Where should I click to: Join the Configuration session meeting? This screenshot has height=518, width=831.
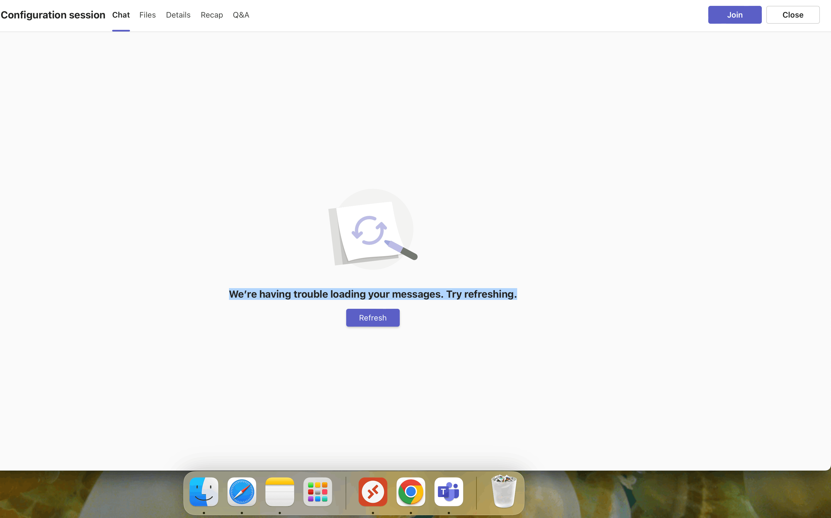coord(735,15)
